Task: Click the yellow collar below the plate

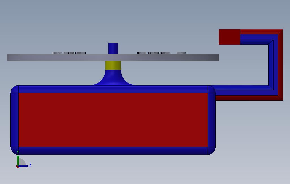Action: 113,65
